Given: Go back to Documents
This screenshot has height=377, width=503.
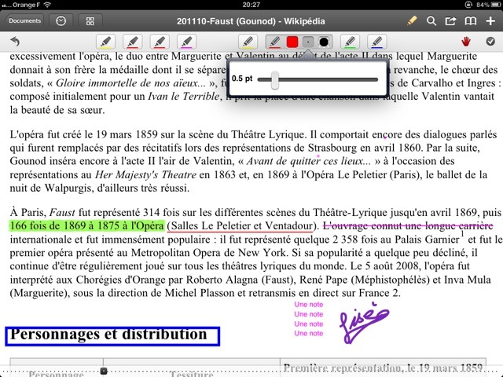Looking at the screenshot, I should click(x=25, y=20).
